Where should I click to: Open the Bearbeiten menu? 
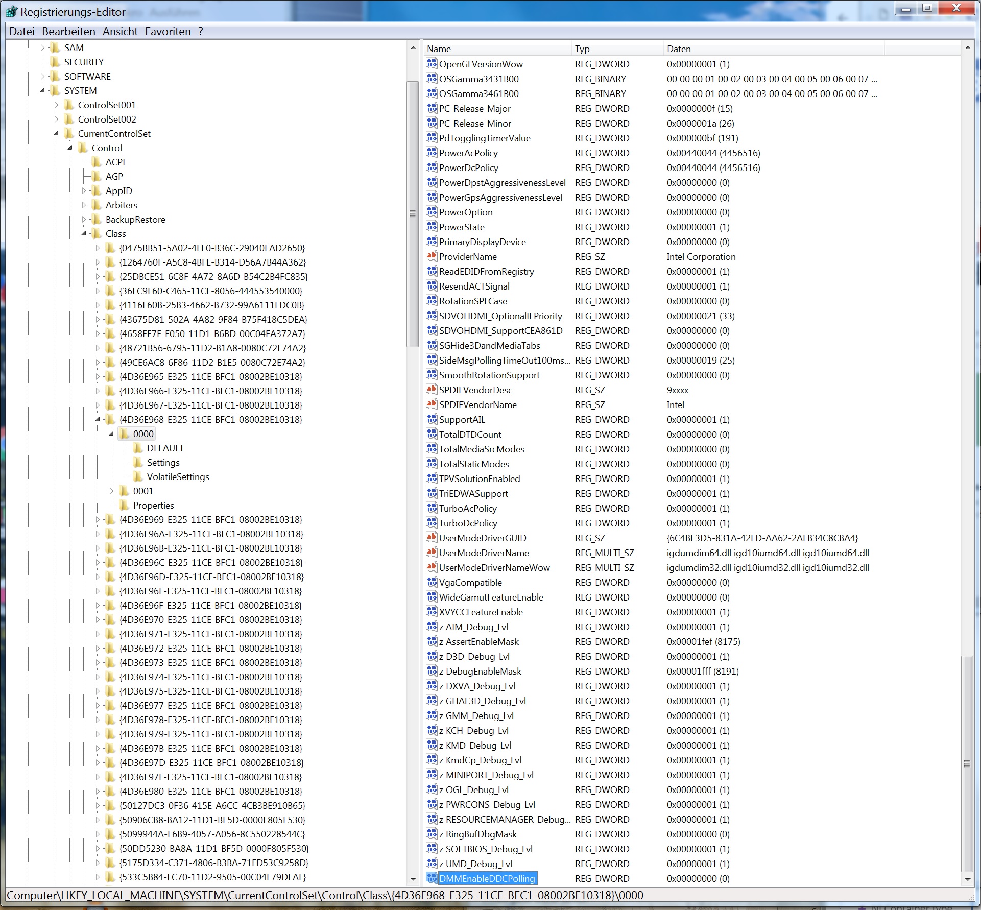68,32
